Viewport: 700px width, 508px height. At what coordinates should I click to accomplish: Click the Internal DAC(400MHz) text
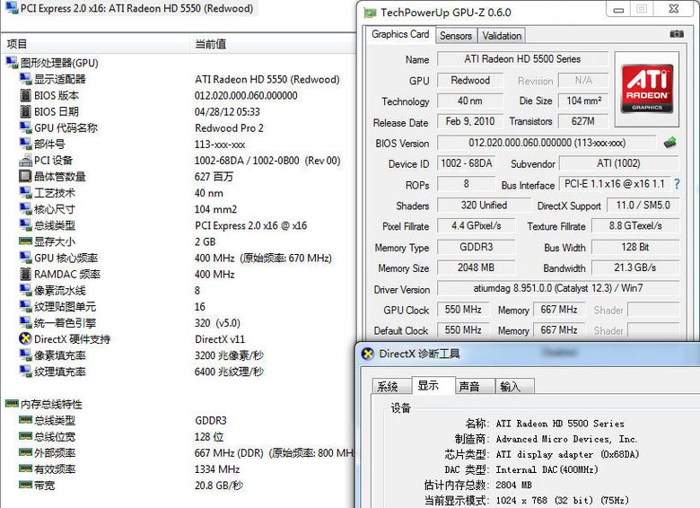click(547, 469)
